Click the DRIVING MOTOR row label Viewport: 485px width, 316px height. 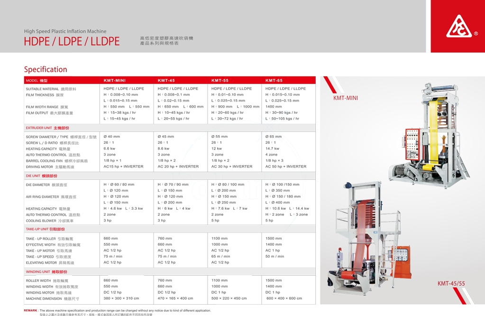tap(50, 167)
